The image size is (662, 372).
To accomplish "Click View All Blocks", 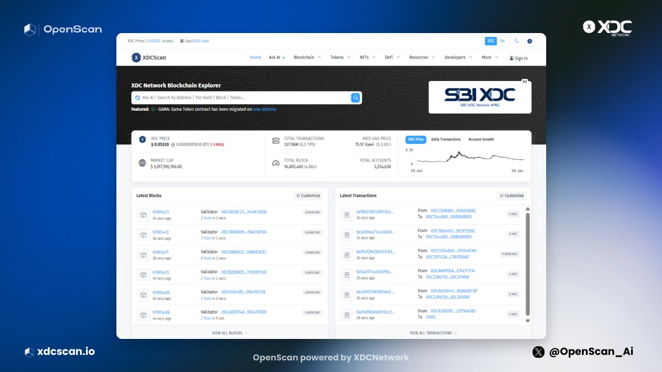I will [229, 333].
